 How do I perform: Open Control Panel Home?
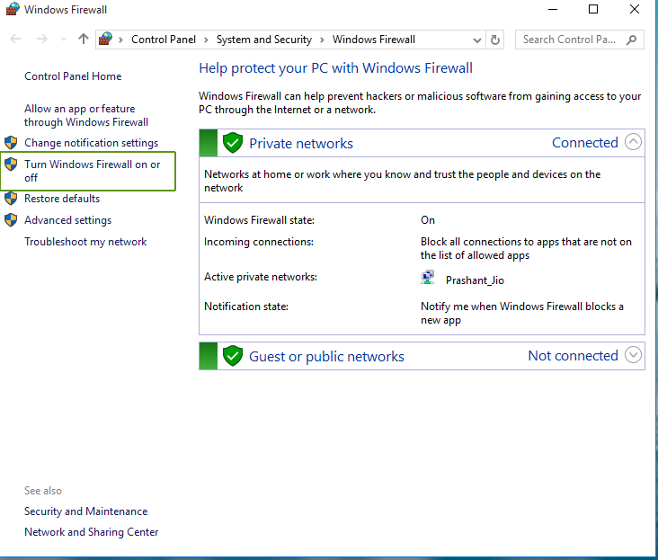point(73,76)
